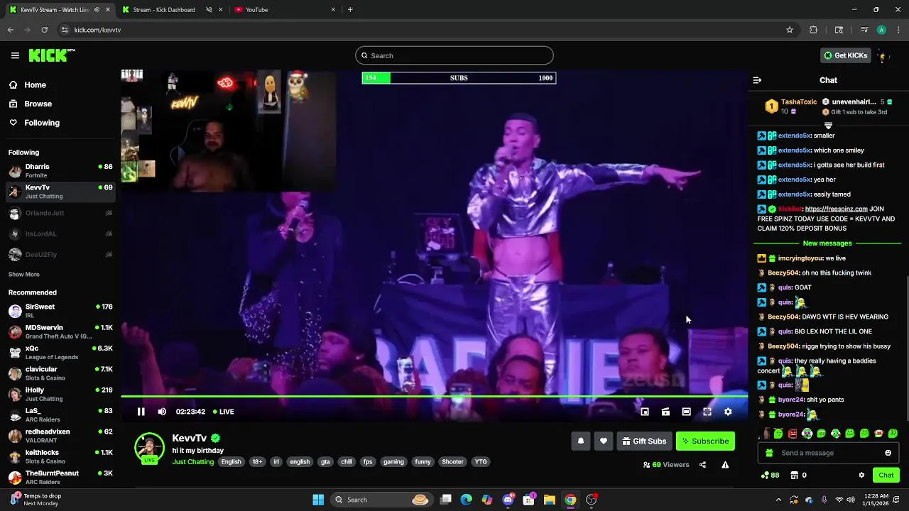
Task: Click the address bar showing kick.com/kevvtv
Action: [419, 30]
